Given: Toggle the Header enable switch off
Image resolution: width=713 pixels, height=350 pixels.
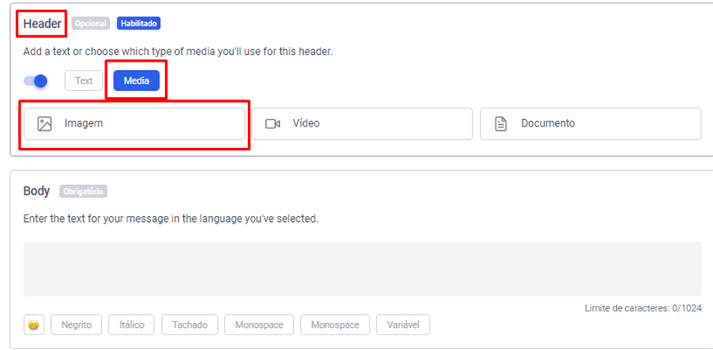Looking at the screenshot, I should 35,81.
